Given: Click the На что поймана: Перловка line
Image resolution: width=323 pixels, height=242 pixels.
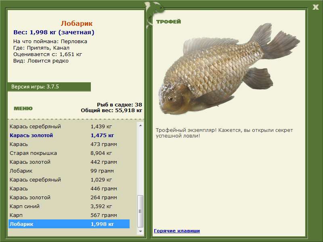Looking at the screenshot, I should point(50,42).
